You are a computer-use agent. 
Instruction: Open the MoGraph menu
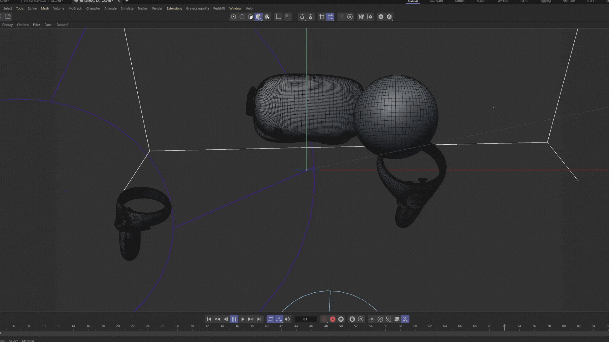click(75, 9)
